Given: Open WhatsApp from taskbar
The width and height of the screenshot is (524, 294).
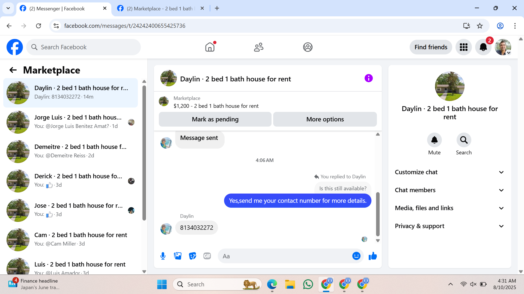Looking at the screenshot, I should [308, 284].
